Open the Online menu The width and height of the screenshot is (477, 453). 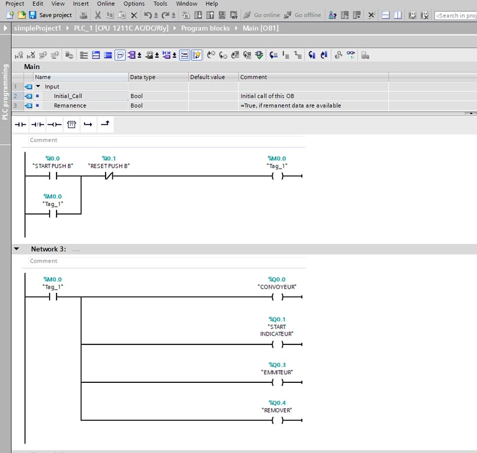(x=106, y=4)
